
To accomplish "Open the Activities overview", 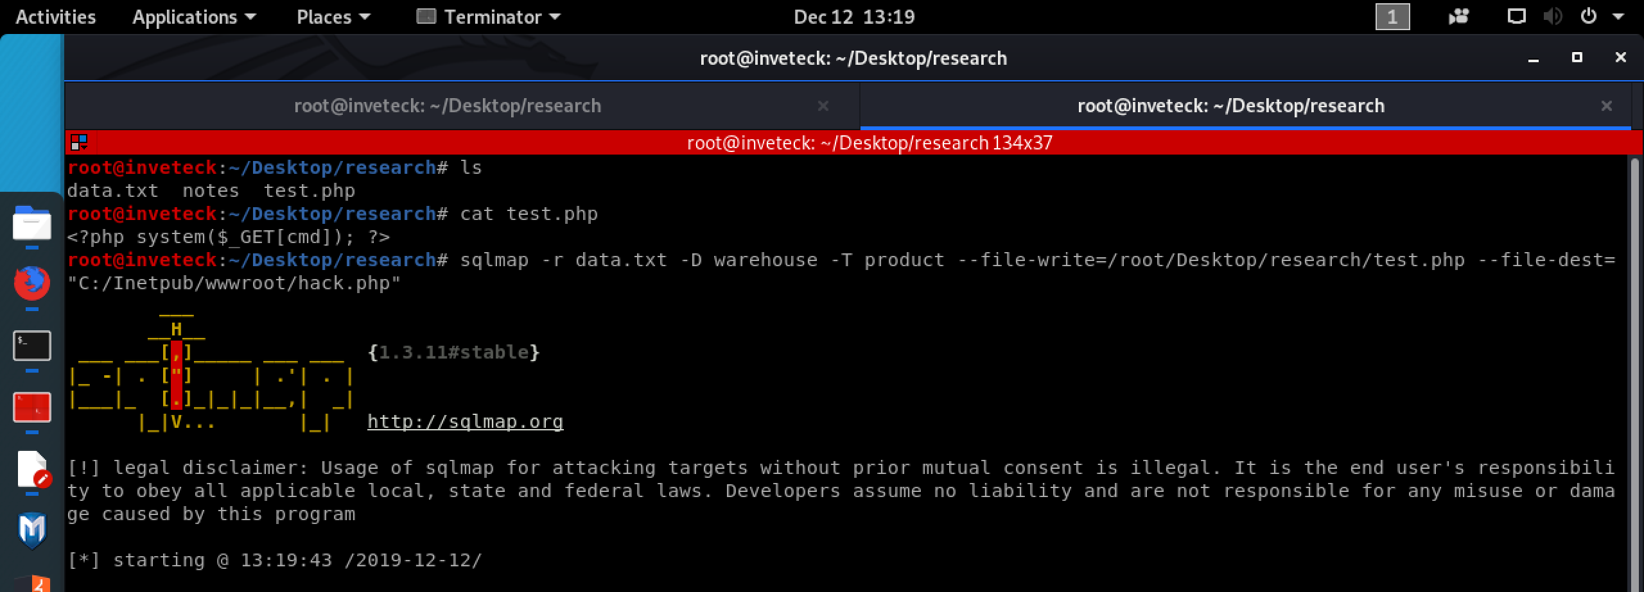I will (56, 17).
